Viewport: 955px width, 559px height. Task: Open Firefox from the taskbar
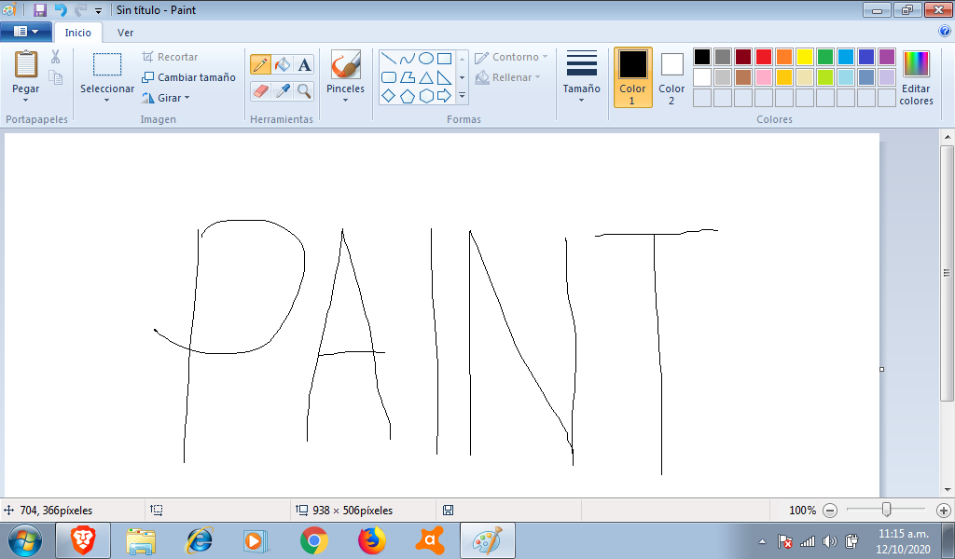click(371, 540)
